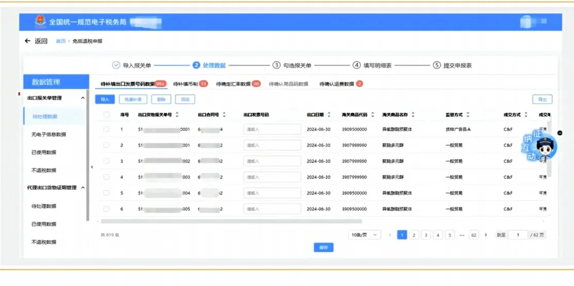Image resolution: width=574 pixels, height=286 pixels.
Task: Click the 删除 button
Action: click(161, 99)
